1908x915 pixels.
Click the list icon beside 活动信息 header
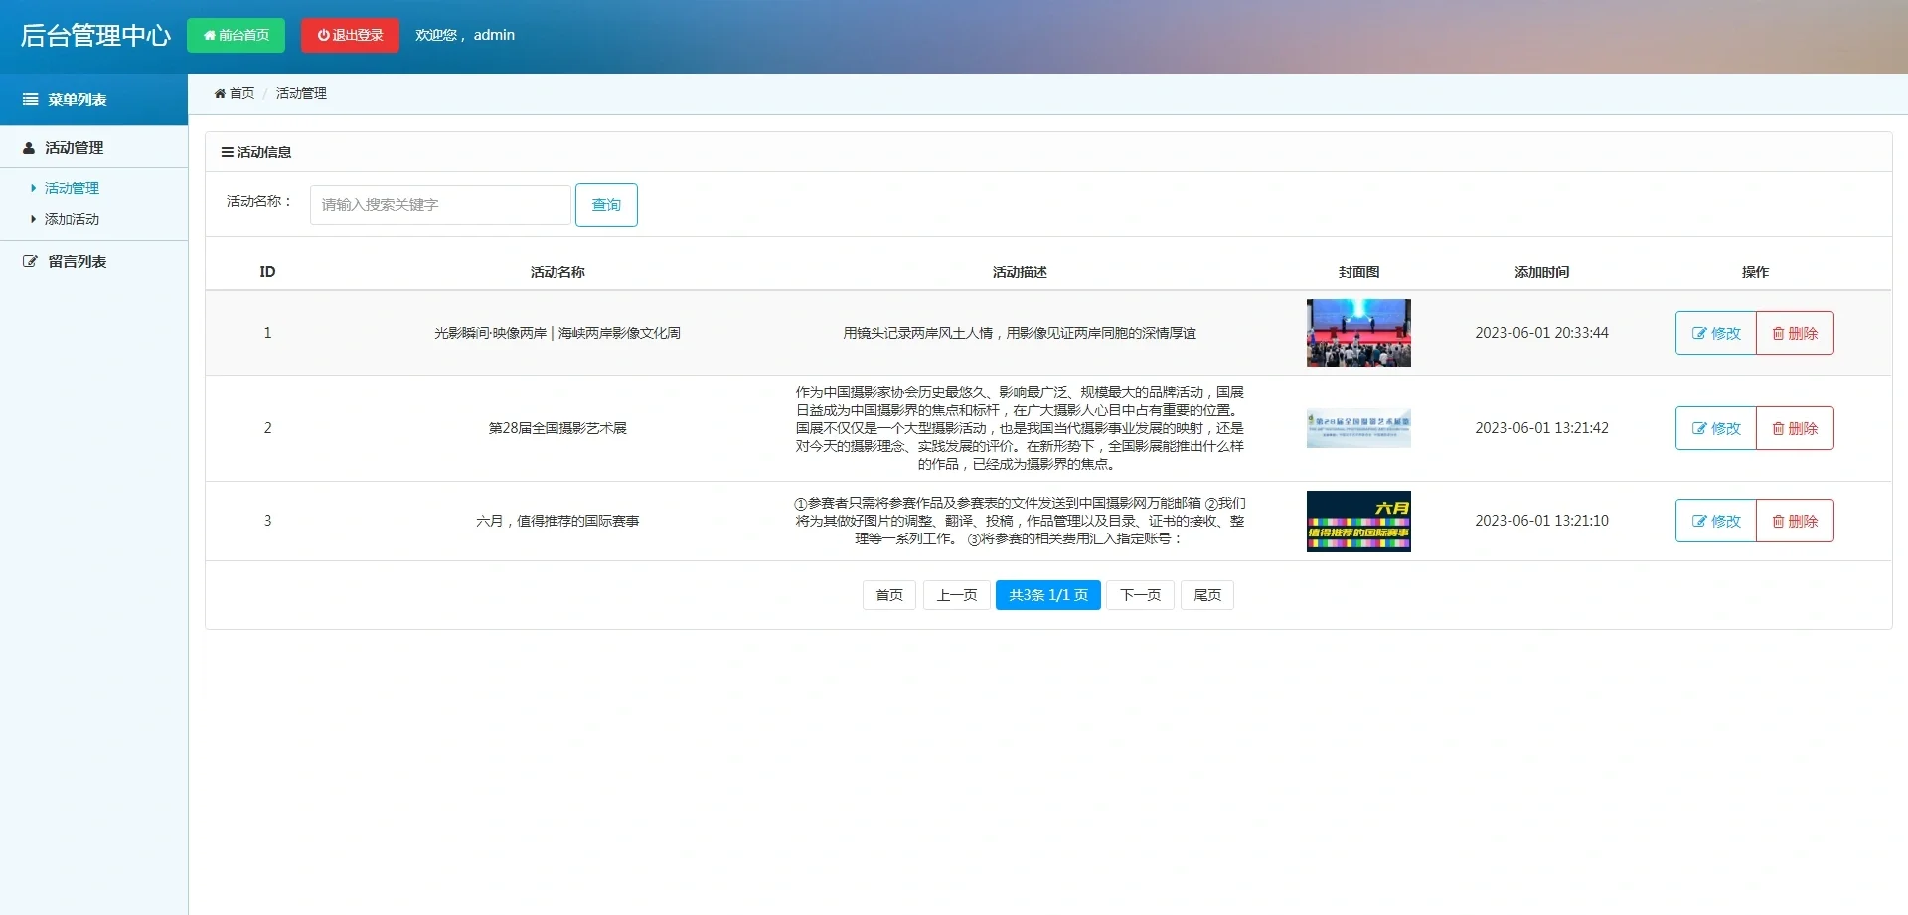[x=227, y=152]
